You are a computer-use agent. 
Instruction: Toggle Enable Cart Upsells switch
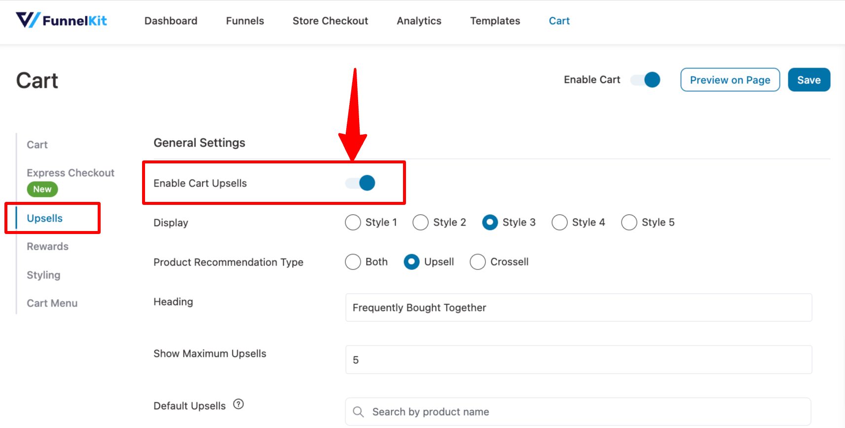pyautogui.click(x=360, y=183)
